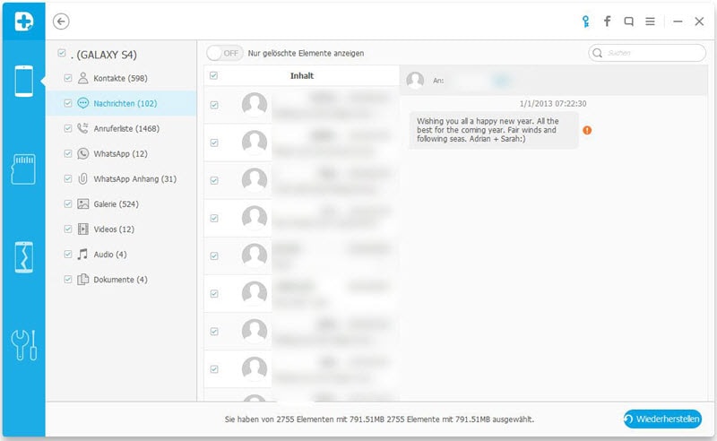Viewport: 717px width, 441px height.
Task: Open the SD card recovery sidebar icon
Action: (x=23, y=169)
